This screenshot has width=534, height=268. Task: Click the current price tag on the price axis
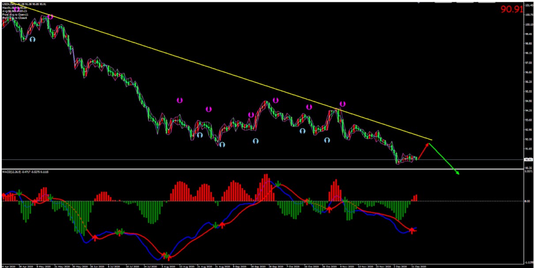click(528, 159)
